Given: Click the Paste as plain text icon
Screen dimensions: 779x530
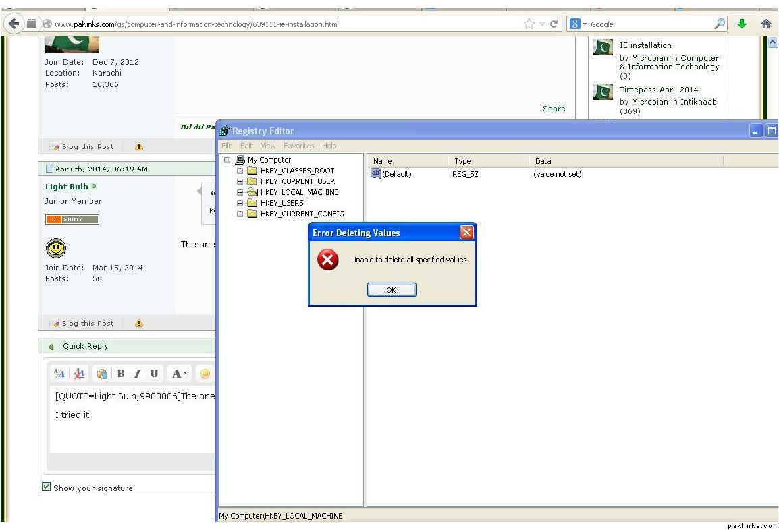Looking at the screenshot, I should tap(102, 374).
